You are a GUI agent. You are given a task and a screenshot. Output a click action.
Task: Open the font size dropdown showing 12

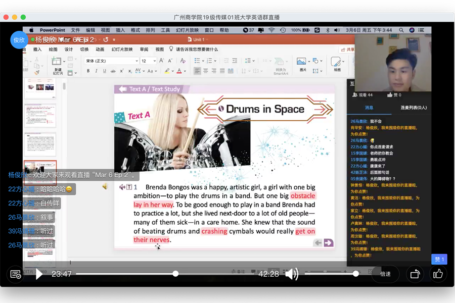(x=149, y=61)
